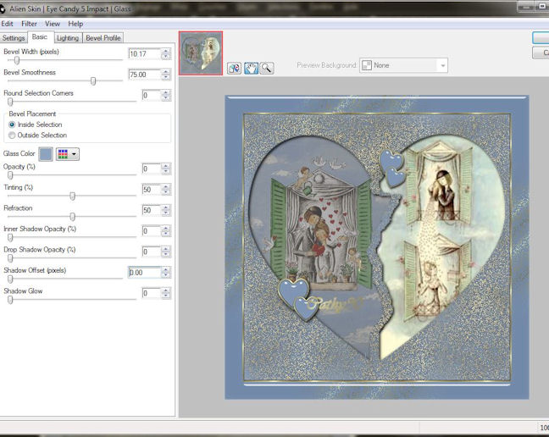Click the heart image in the preview area
The height and width of the screenshot is (437, 549).
click(x=377, y=247)
